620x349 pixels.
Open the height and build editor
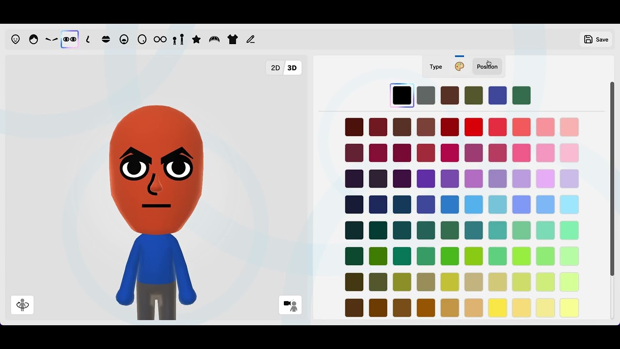point(178,39)
